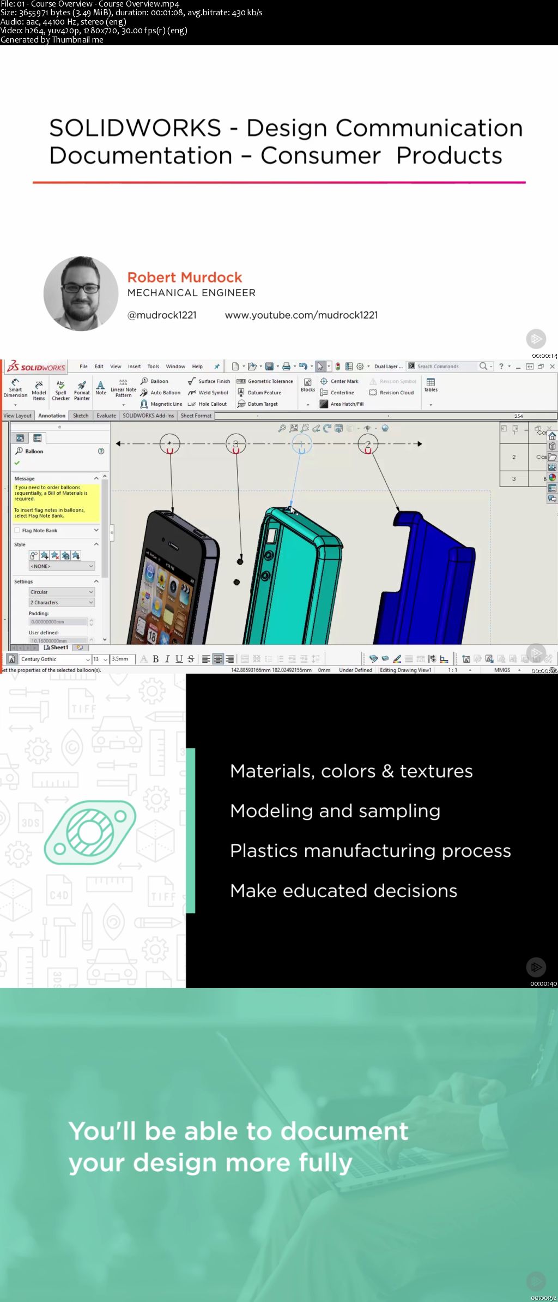Open the font size 13 dropdown
This screenshot has width=558, height=1302.
tap(100, 659)
